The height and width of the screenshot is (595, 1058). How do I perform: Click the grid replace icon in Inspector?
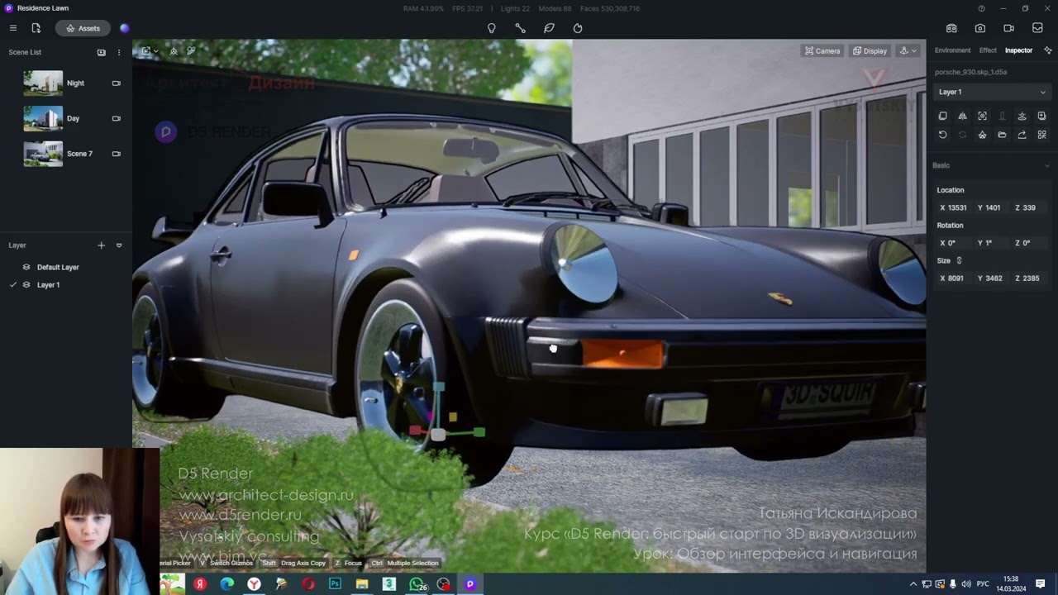[1041, 135]
